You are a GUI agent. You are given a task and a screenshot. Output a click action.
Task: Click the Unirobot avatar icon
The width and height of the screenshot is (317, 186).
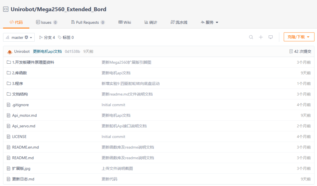coord(9,52)
